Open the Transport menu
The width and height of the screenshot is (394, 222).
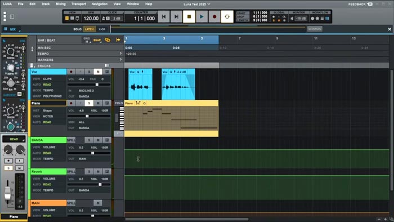(79, 4)
